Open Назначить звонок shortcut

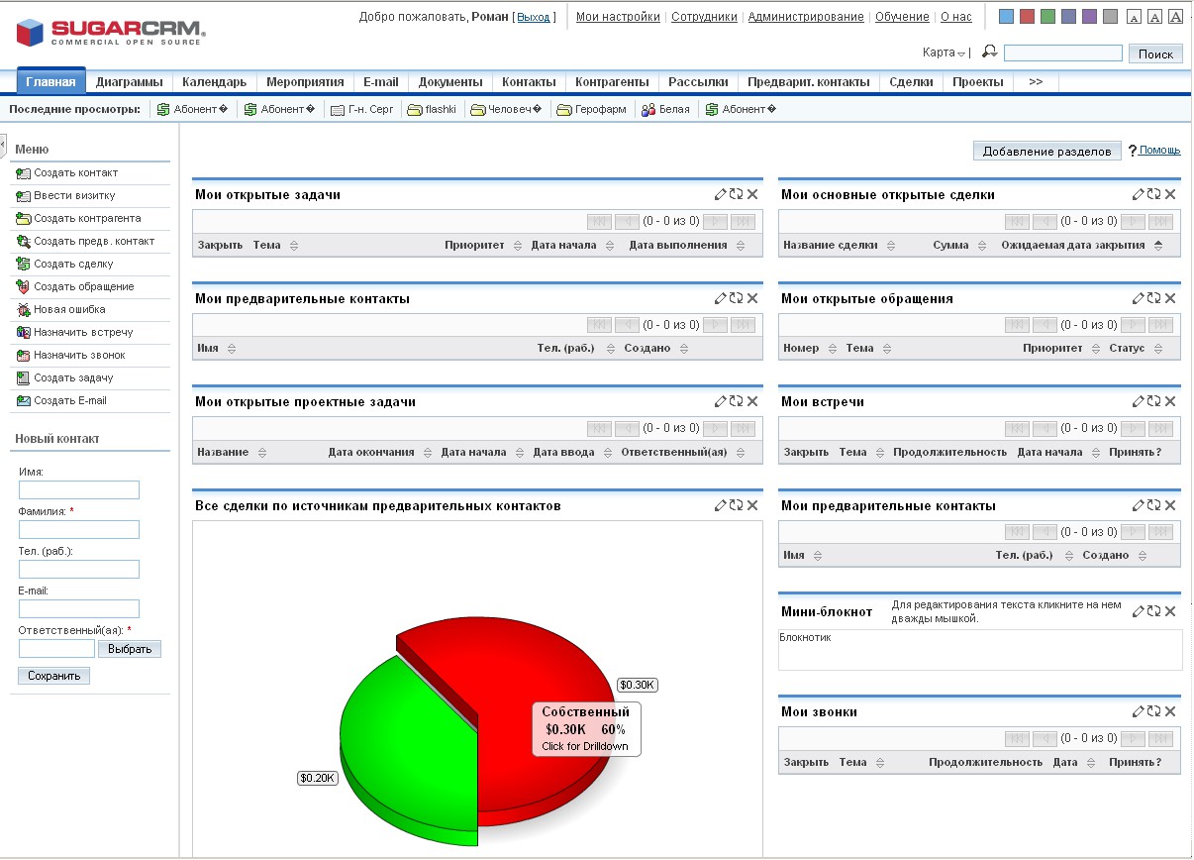79,355
